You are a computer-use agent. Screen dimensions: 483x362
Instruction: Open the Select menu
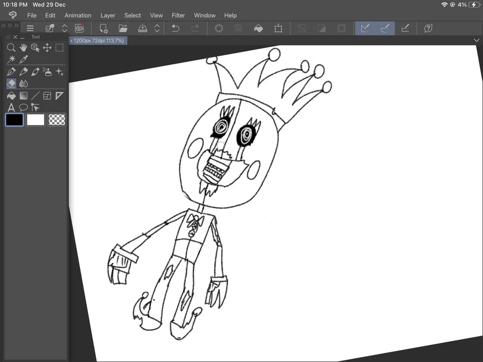(133, 16)
